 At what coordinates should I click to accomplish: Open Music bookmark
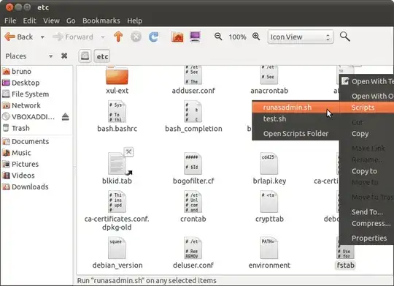[36, 153]
